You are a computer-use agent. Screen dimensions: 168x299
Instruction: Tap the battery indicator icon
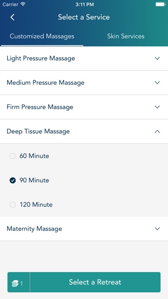tap(160, 4)
